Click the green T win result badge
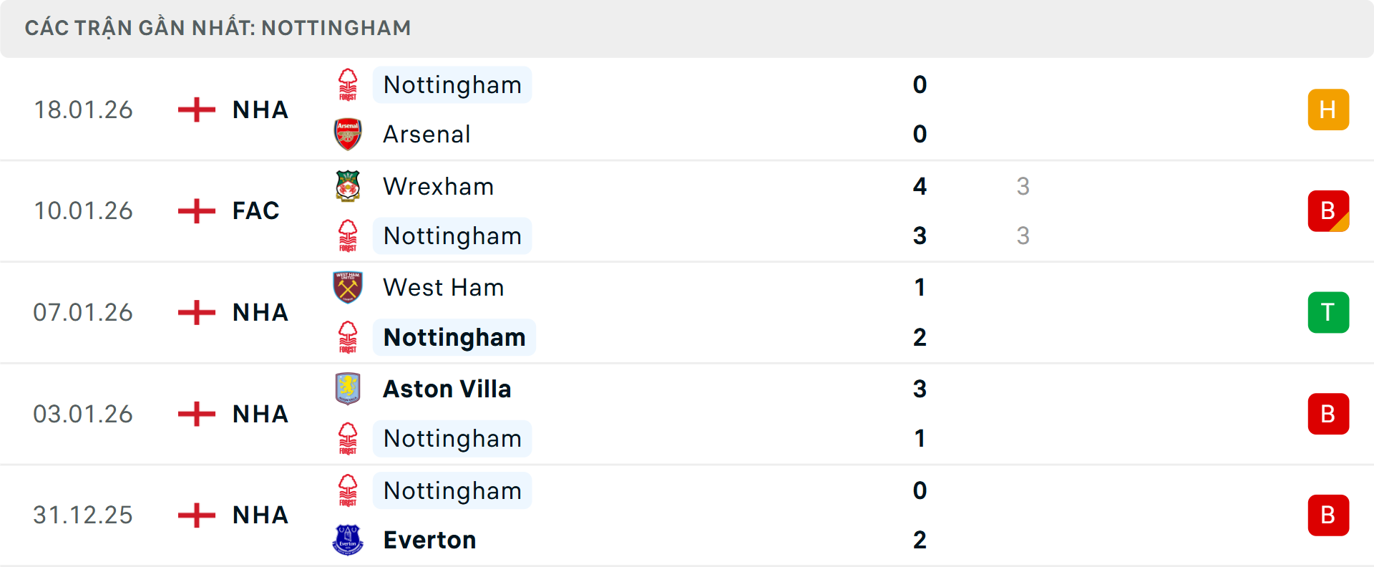The image size is (1374, 567). (1328, 312)
